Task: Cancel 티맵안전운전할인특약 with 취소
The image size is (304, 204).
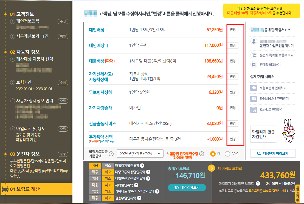Action: point(108,178)
